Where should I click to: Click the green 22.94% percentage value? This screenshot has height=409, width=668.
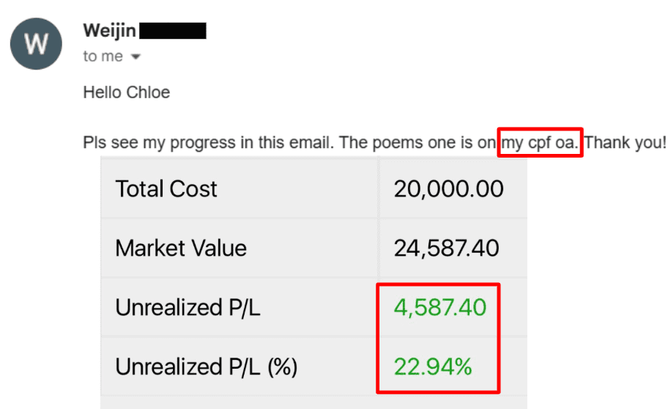click(x=433, y=366)
